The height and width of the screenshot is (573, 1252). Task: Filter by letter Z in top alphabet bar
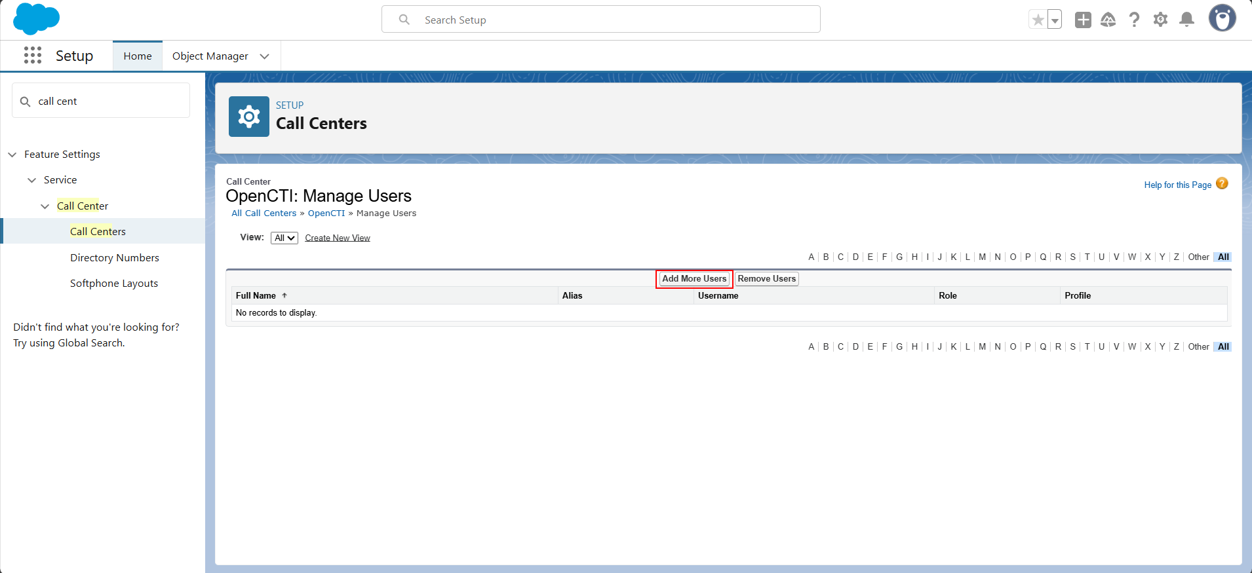tap(1177, 257)
